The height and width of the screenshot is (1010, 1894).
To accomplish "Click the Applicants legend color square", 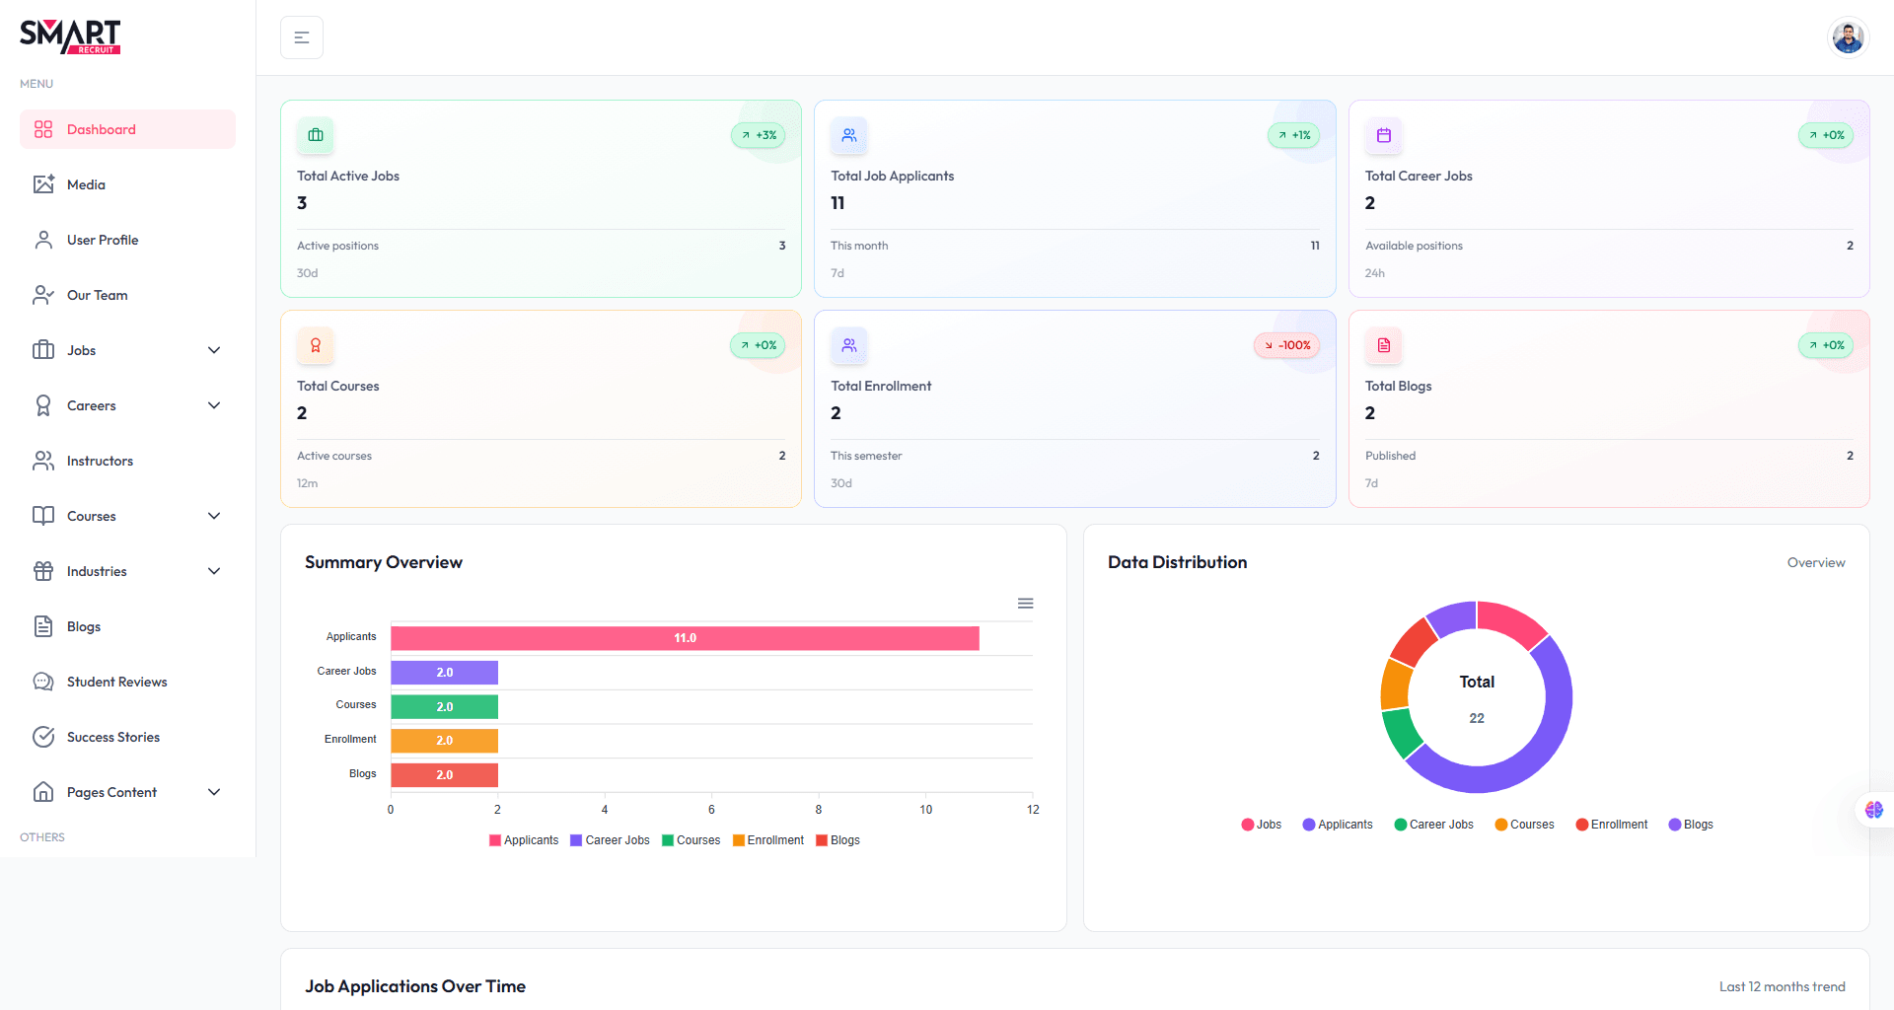I will pyautogui.click(x=494, y=839).
